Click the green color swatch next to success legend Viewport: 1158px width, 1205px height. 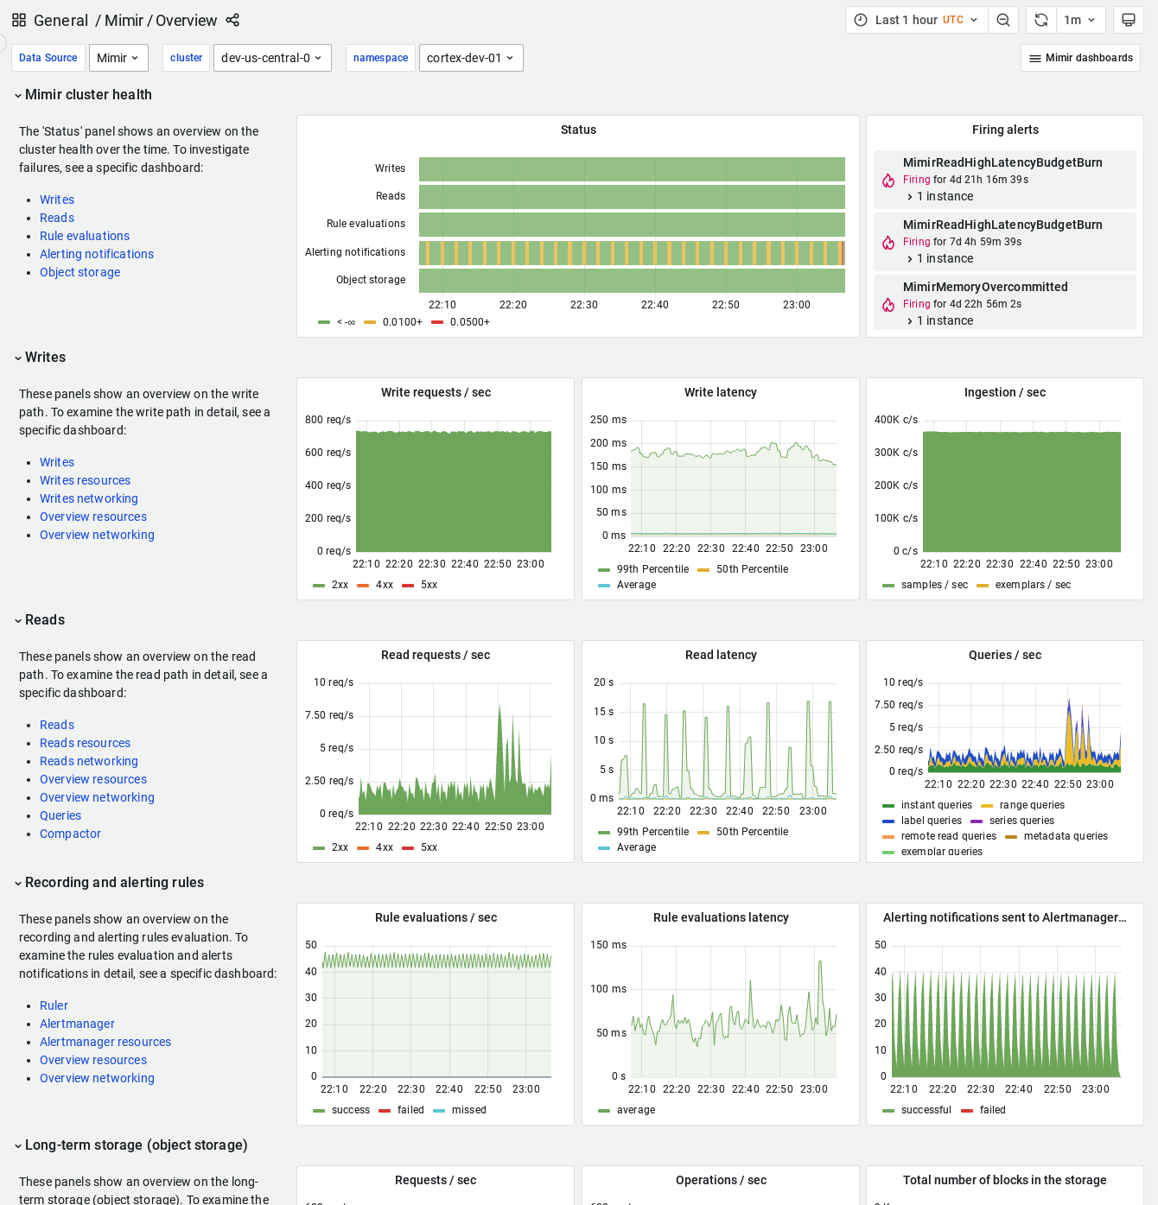(x=318, y=1110)
